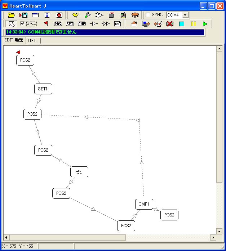
Task: Click the COM4 error status message
Action: pos(105,32)
